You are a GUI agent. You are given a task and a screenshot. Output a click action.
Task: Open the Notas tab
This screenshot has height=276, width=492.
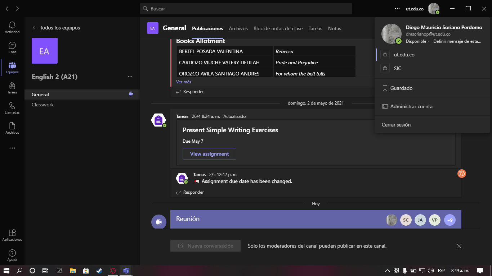tap(335, 28)
